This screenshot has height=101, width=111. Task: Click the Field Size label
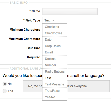click(33, 48)
